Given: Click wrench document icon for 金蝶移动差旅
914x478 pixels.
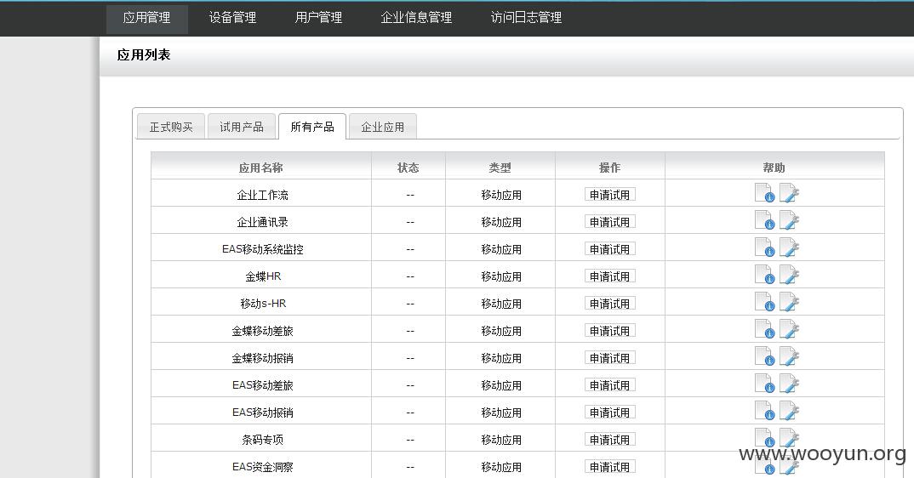Looking at the screenshot, I should (789, 329).
